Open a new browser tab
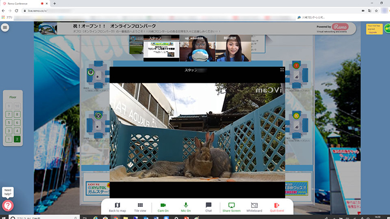This screenshot has height=219, width=390. click(54, 4)
